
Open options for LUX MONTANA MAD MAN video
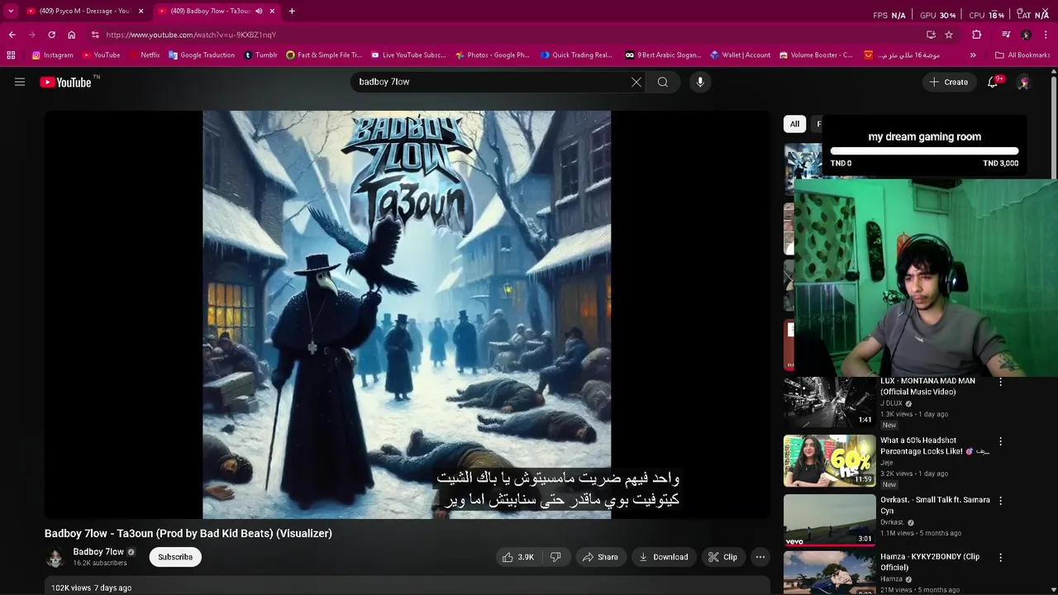coord(1000,382)
